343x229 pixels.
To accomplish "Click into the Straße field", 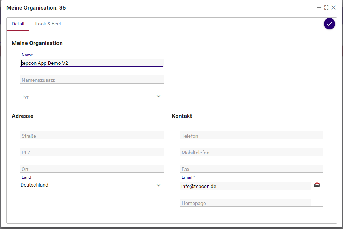I will click(x=92, y=136).
